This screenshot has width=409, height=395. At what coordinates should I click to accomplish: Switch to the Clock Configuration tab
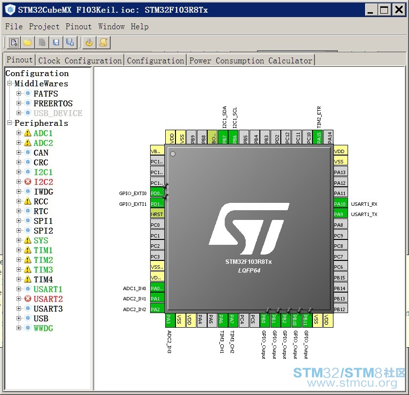[80, 60]
